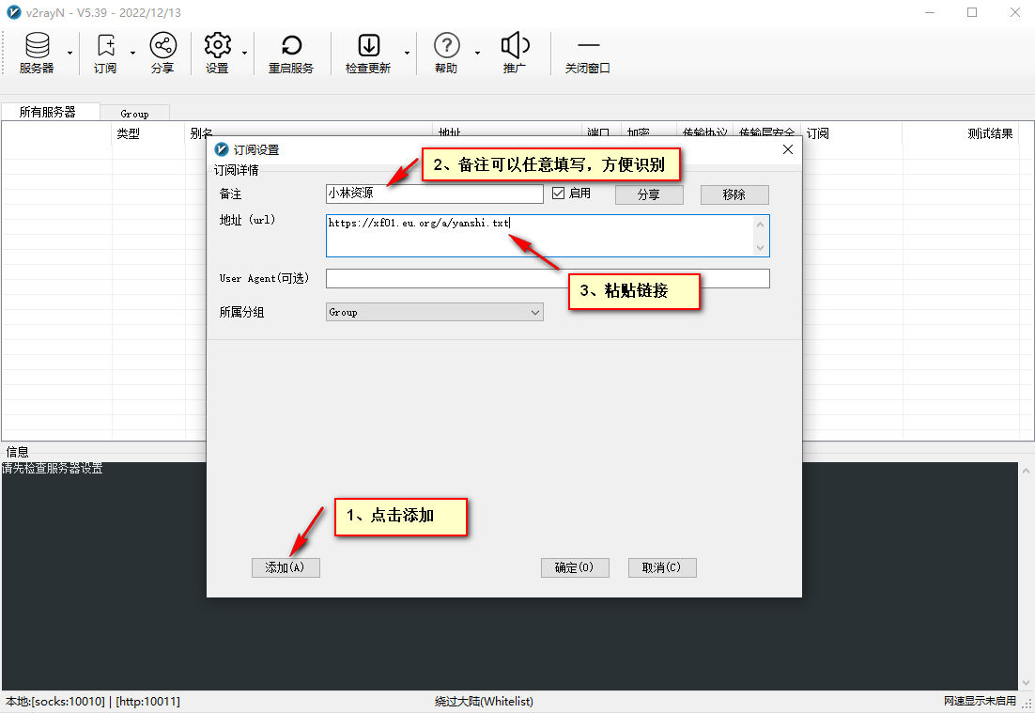
Task: Switch to the Group tab
Action: point(134,114)
